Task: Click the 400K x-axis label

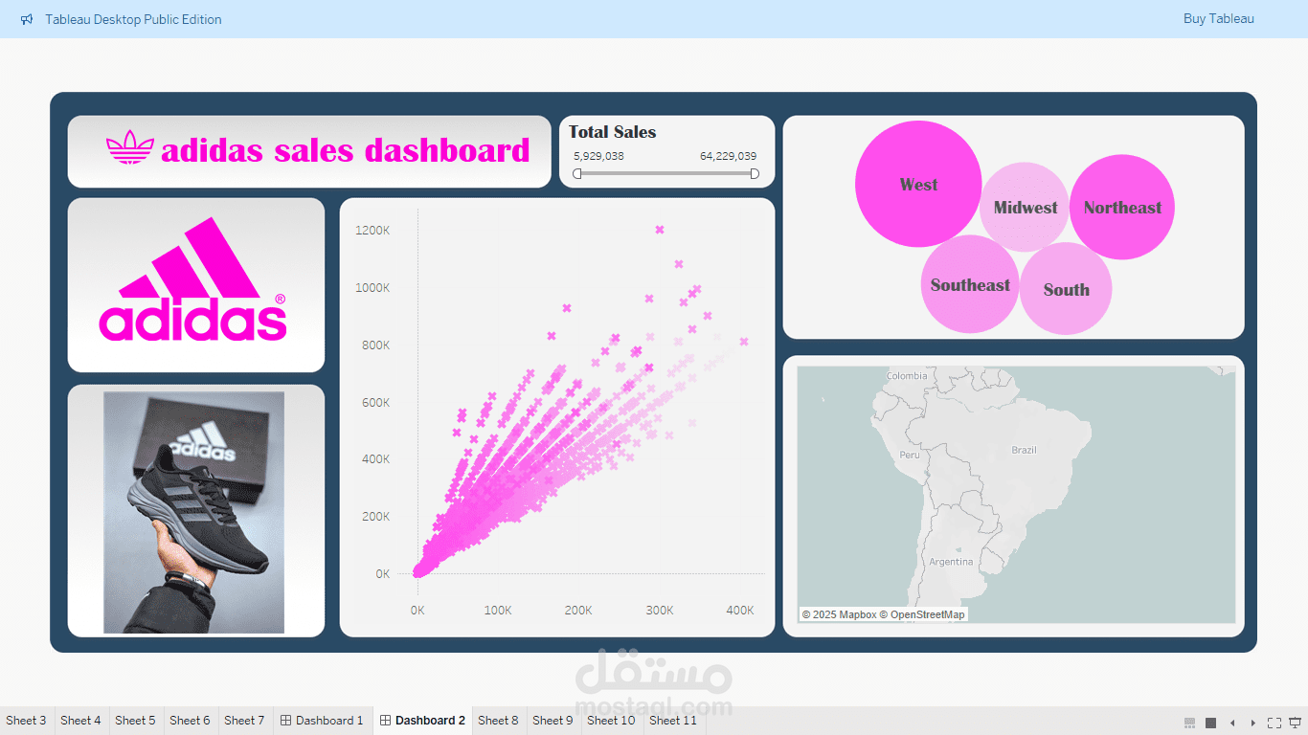Action: (x=740, y=611)
